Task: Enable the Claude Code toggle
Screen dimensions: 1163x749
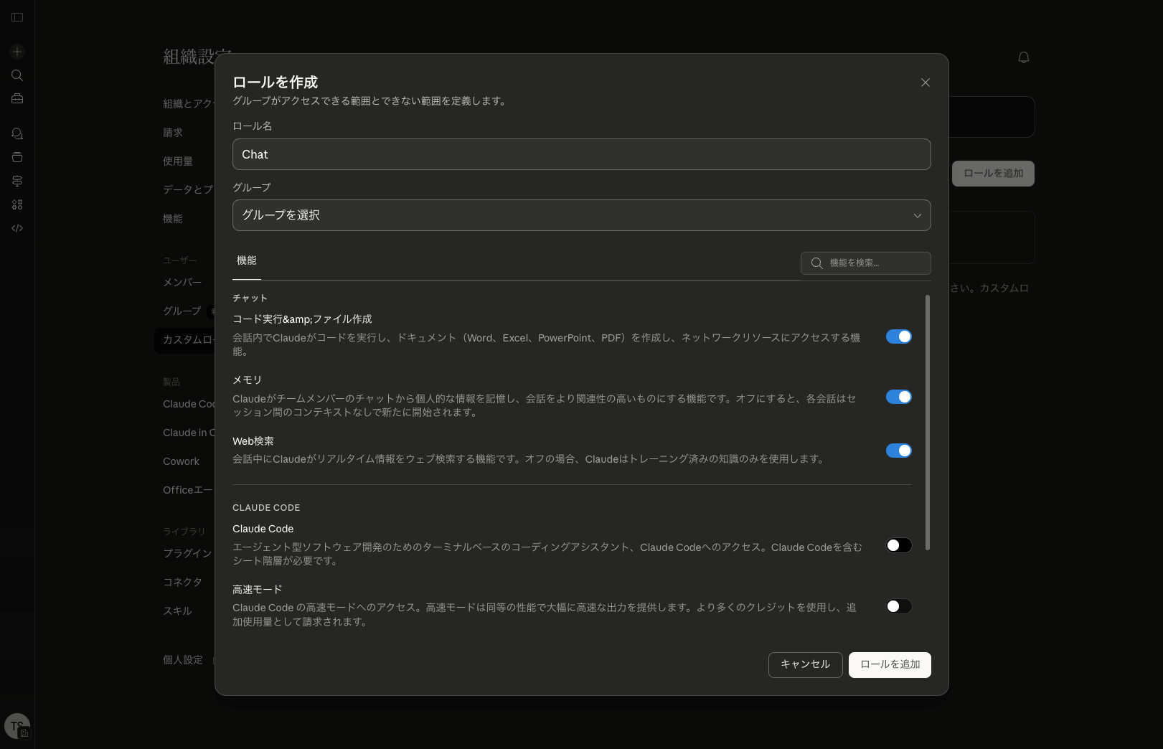Action: [898, 545]
